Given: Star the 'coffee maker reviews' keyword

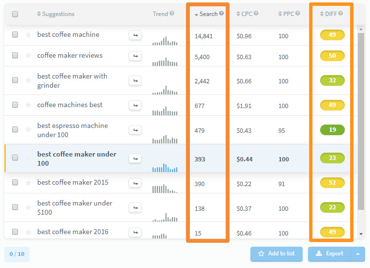Looking at the screenshot, I should [28, 56].
